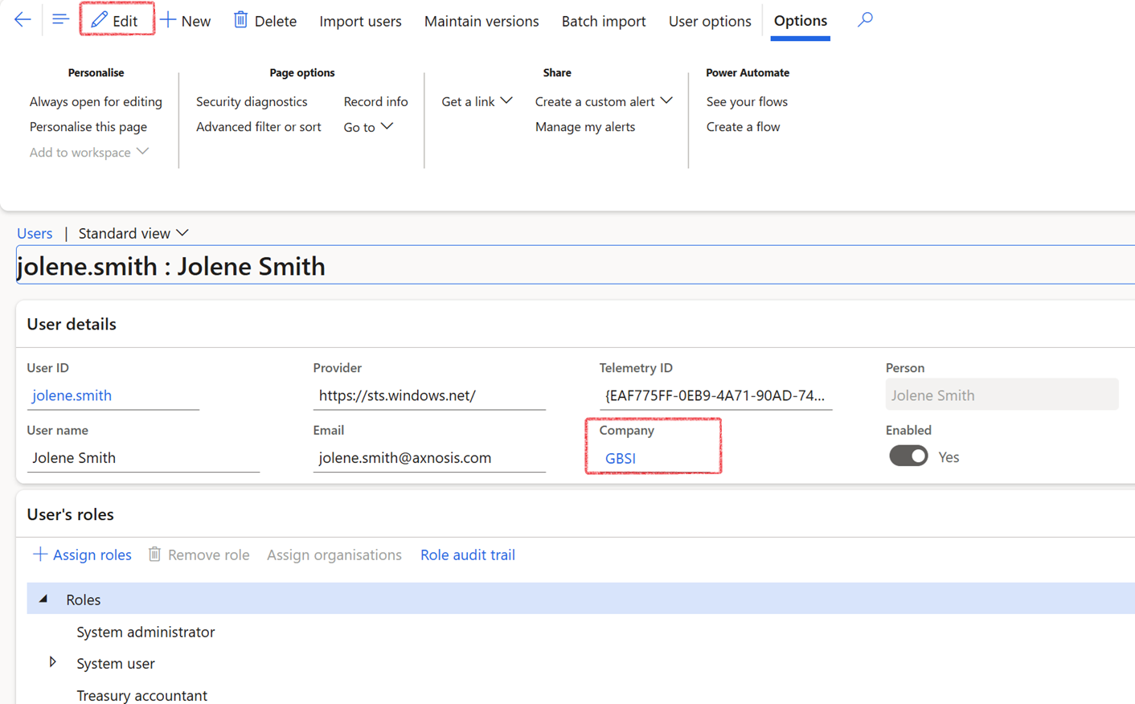
Task: Click the Delete trash button
Action: (x=265, y=21)
